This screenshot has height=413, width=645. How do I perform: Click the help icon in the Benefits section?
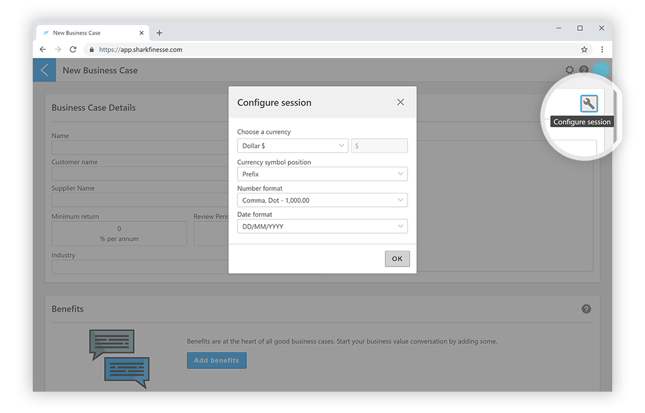pos(586,309)
